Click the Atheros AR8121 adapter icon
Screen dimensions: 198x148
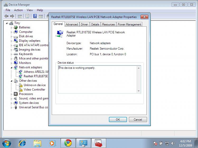20,72
